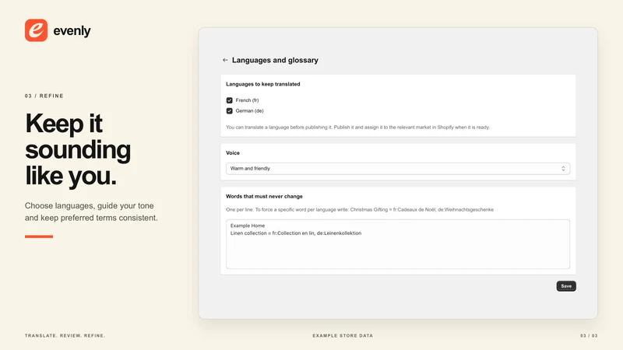623x350 pixels.
Task: Click the 'EXAMPLE STORE DATA' footer text
Action: pyautogui.click(x=343, y=336)
